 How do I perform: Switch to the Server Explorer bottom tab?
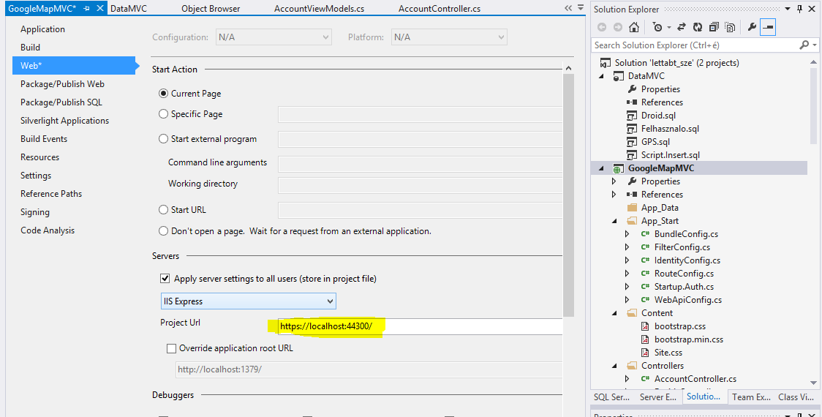pyautogui.click(x=657, y=397)
